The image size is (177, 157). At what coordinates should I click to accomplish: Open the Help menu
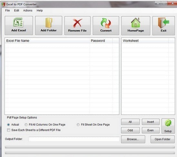40,11
